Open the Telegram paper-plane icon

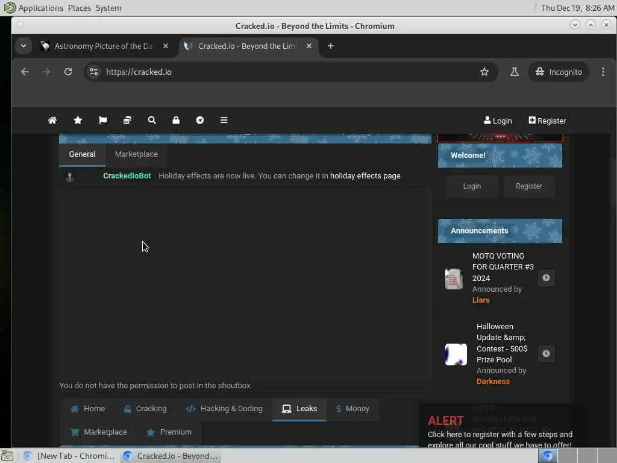tap(200, 120)
